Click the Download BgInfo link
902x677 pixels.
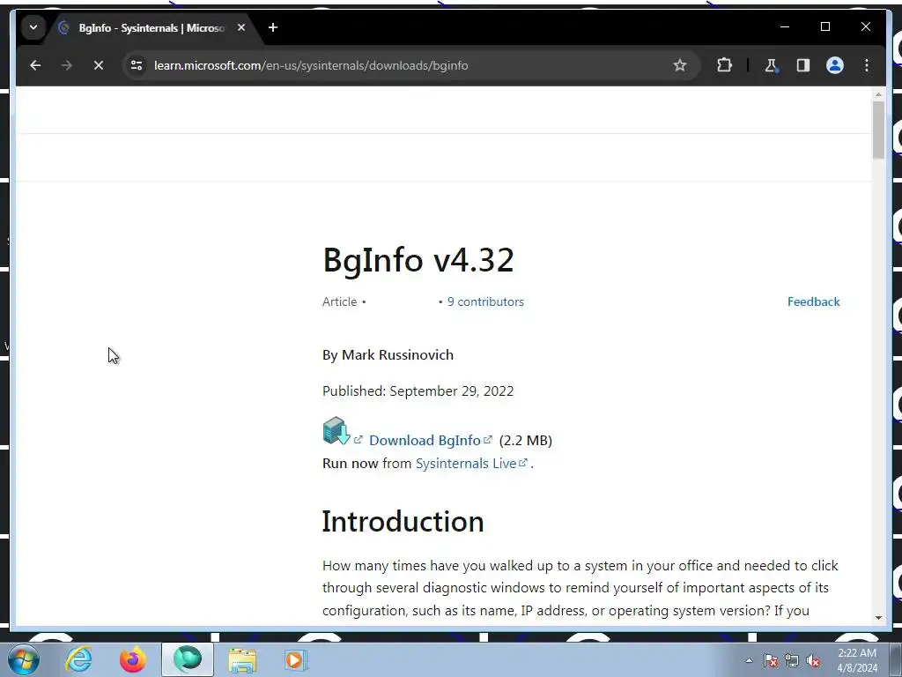coord(425,441)
